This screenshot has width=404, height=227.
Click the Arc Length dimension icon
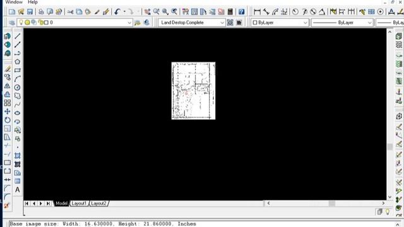click(x=275, y=11)
